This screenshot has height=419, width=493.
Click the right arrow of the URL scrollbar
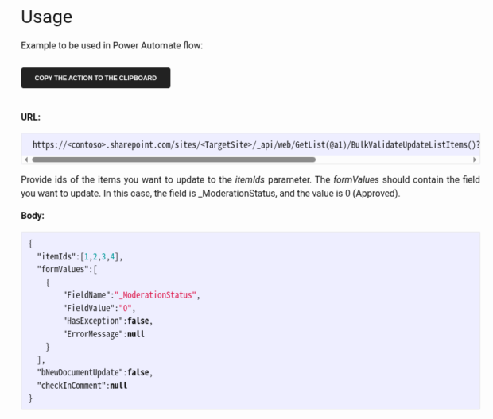tap(476, 160)
